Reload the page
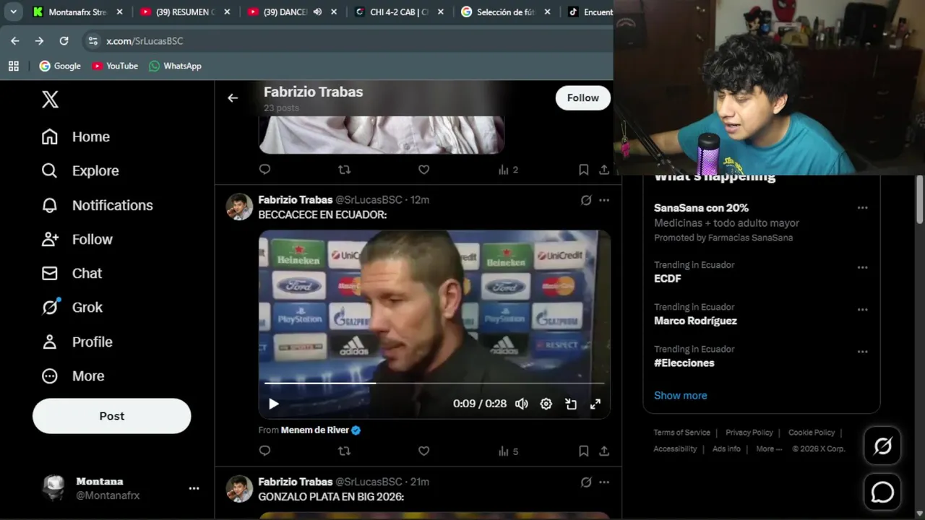 tap(64, 41)
